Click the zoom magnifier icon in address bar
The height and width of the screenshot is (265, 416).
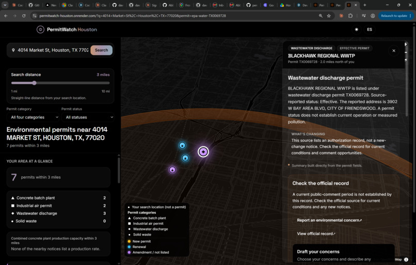point(321,16)
